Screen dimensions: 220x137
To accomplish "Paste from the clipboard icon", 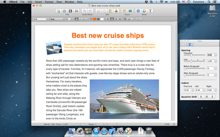I will (x=110, y=11).
